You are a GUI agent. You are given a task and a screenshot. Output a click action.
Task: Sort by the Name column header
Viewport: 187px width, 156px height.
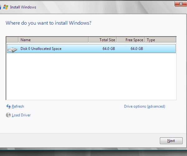(x=53, y=40)
